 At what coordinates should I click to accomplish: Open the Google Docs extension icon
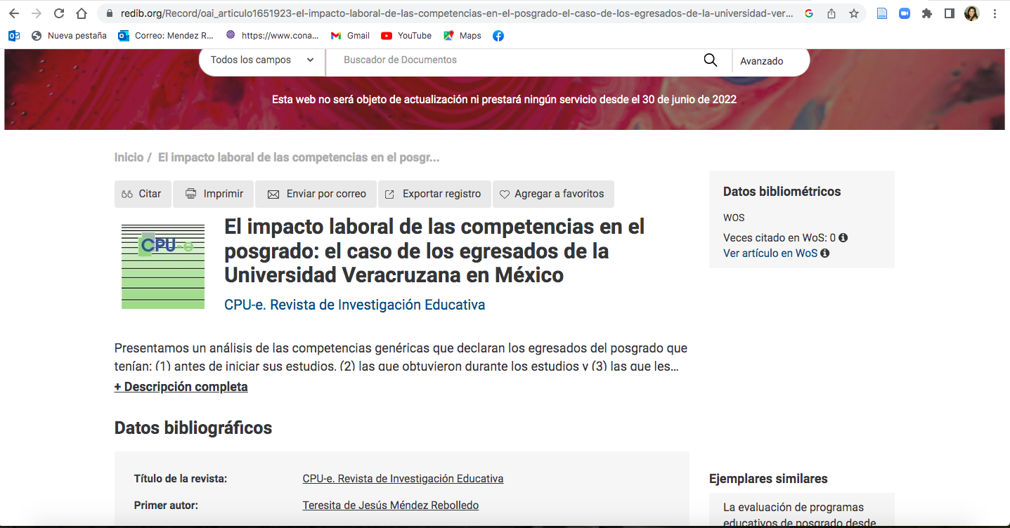pyautogui.click(x=882, y=13)
